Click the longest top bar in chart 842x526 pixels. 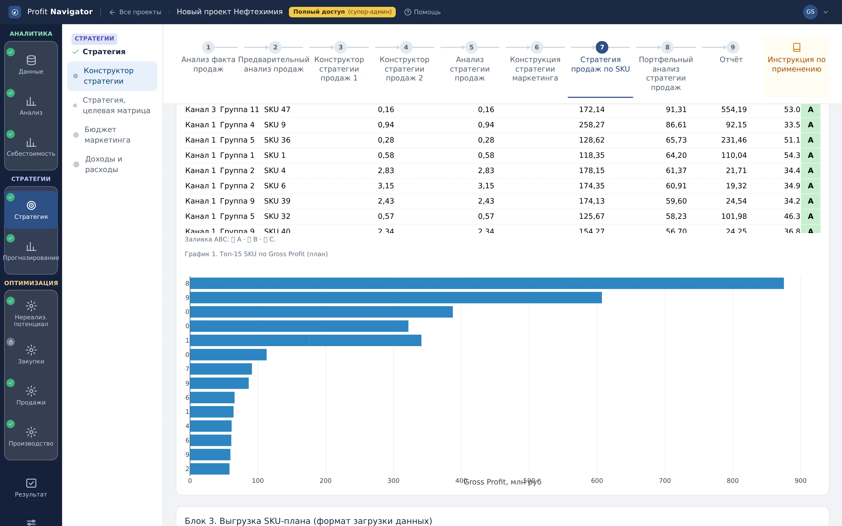(x=487, y=283)
